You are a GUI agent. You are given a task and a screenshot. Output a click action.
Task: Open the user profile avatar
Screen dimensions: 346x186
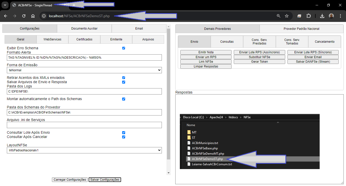tap(331, 16)
